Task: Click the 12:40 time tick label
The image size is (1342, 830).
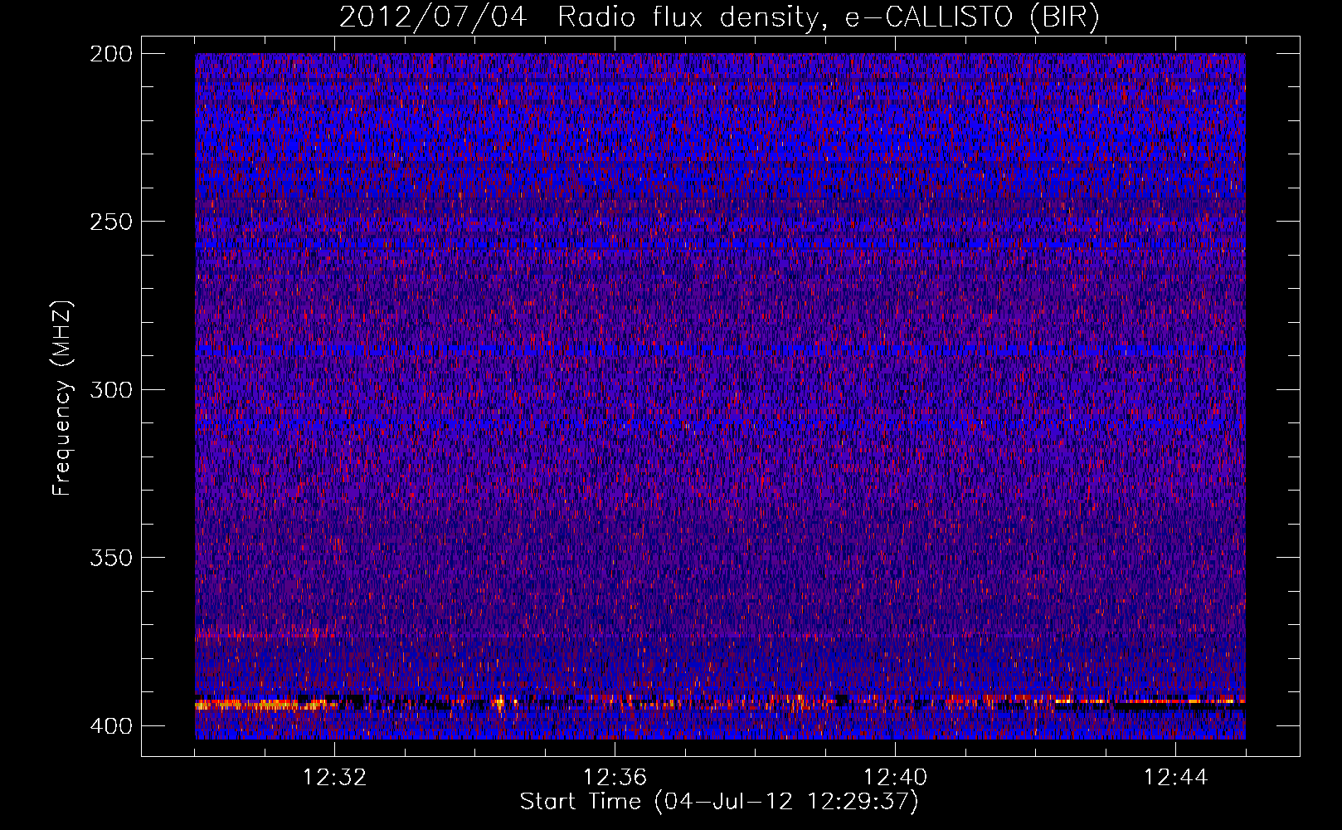Action: (895, 778)
